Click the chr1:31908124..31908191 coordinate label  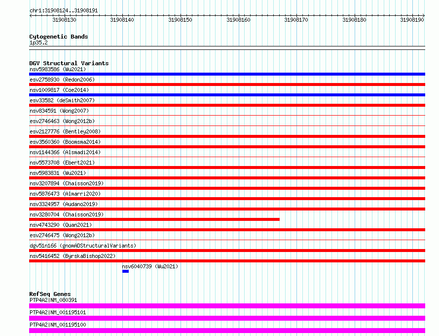64,11
